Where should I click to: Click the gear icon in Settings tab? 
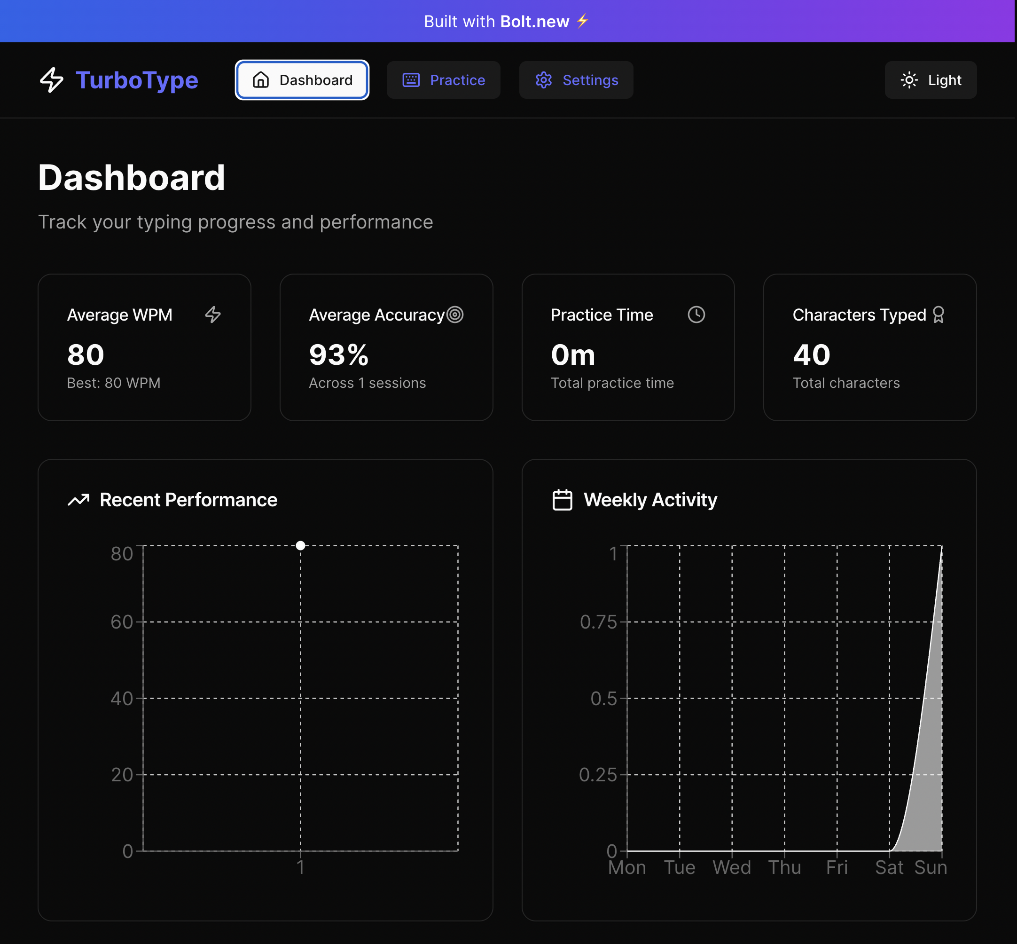(543, 80)
